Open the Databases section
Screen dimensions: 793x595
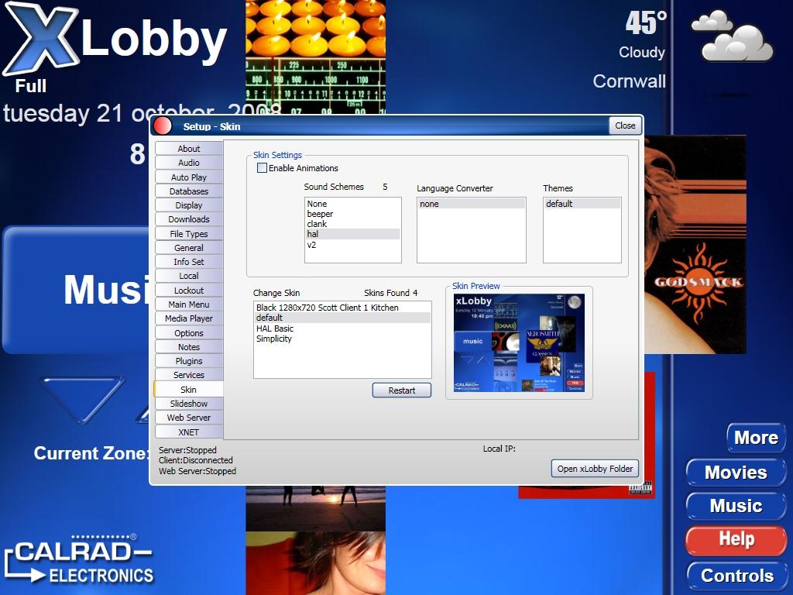click(x=189, y=191)
